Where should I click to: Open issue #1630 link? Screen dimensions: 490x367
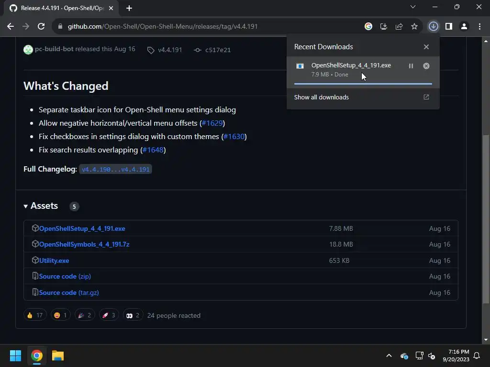pyautogui.click(x=234, y=137)
